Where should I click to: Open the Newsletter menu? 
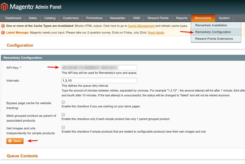(118, 18)
